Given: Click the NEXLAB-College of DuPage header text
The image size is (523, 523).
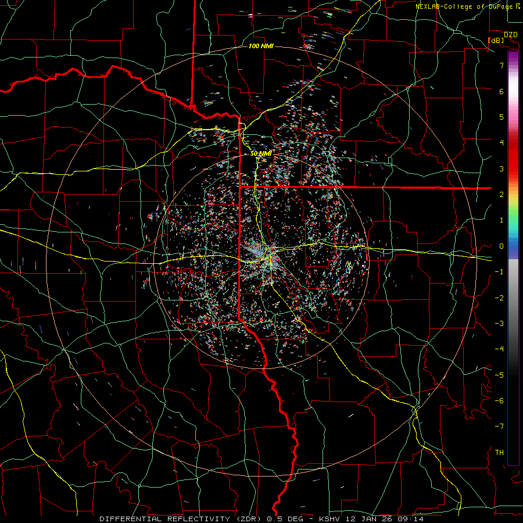Looking at the screenshot, I should (x=464, y=6).
